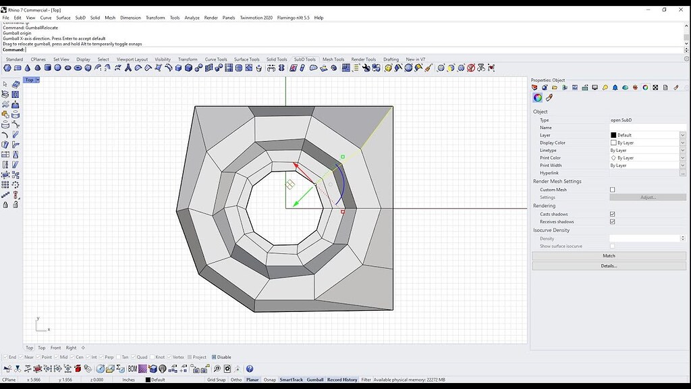The width and height of the screenshot is (691, 389).
Task: Click the Match button in Properties
Action: pyautogui.click(x=609, y=256)
